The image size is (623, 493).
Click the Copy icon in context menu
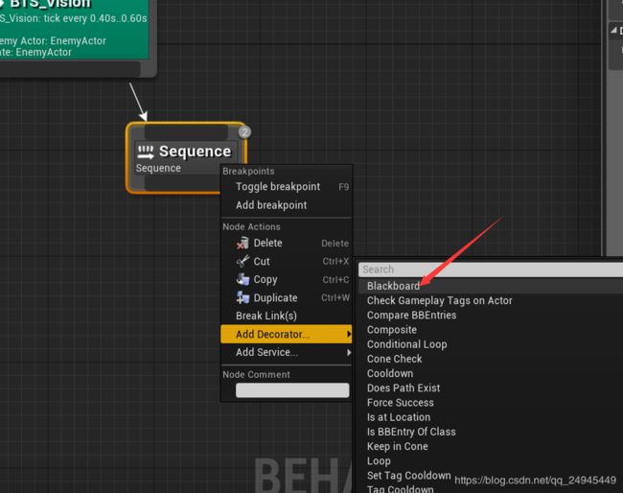[242, 279]
